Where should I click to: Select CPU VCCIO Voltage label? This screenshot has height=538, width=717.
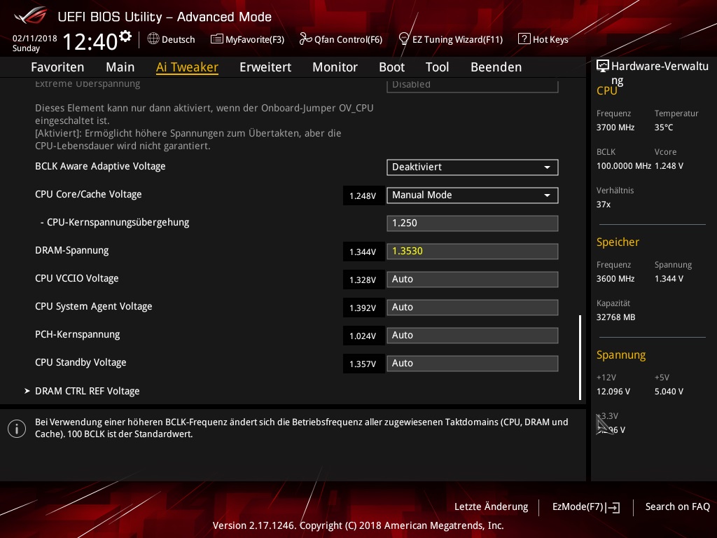(x=77, y=279)
